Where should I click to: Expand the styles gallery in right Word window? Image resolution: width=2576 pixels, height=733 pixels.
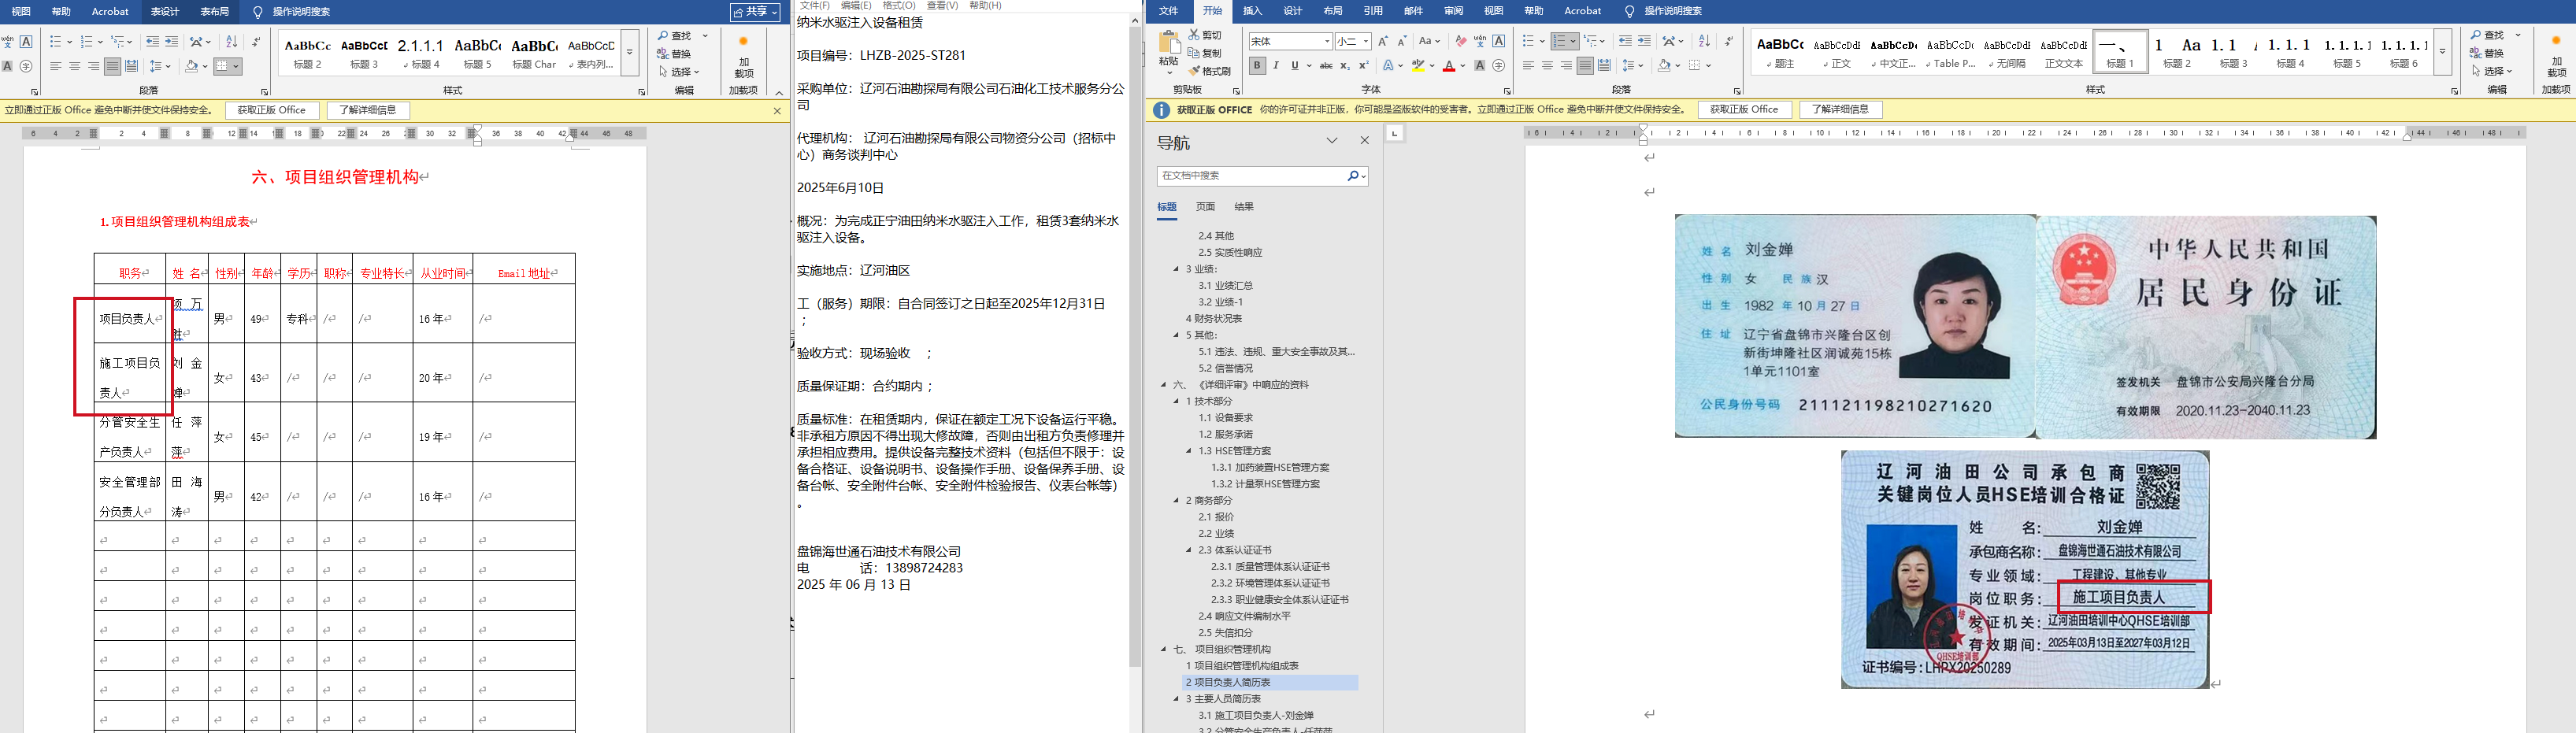click(x=2442, y=52)
